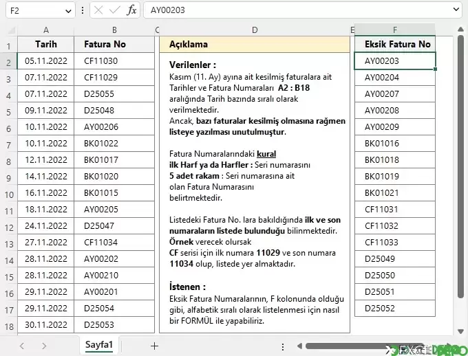Cancel the formula entry with the X icon

tap(98, 10)
